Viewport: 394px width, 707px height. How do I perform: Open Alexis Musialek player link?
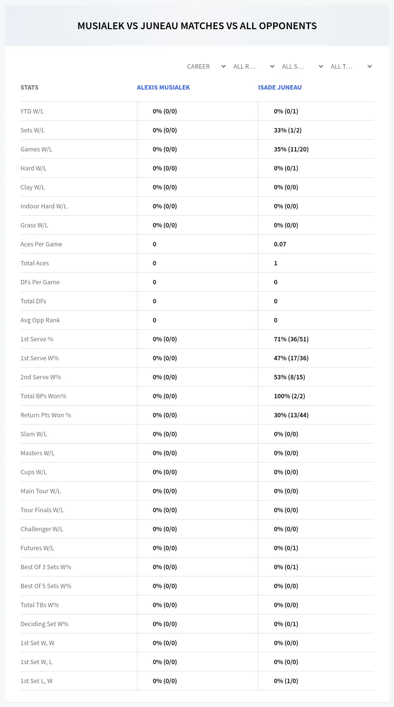coord(163,88)
